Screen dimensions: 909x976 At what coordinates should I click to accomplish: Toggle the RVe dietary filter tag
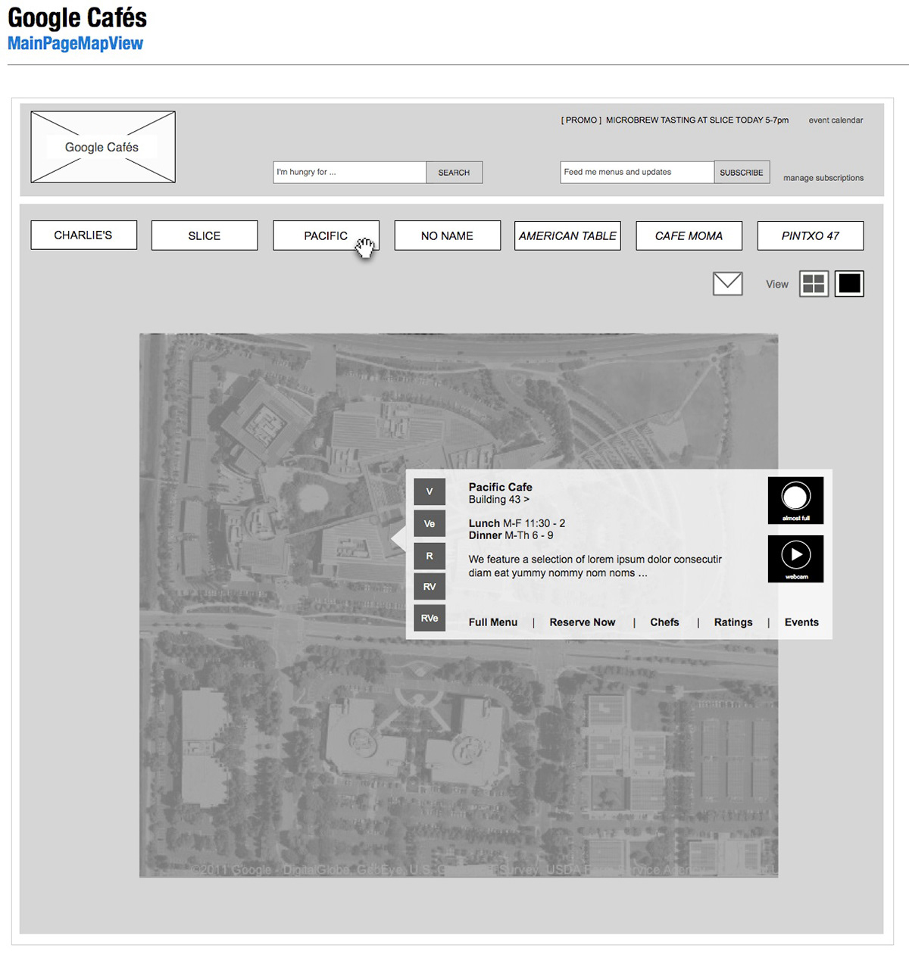tap(430, 618)
